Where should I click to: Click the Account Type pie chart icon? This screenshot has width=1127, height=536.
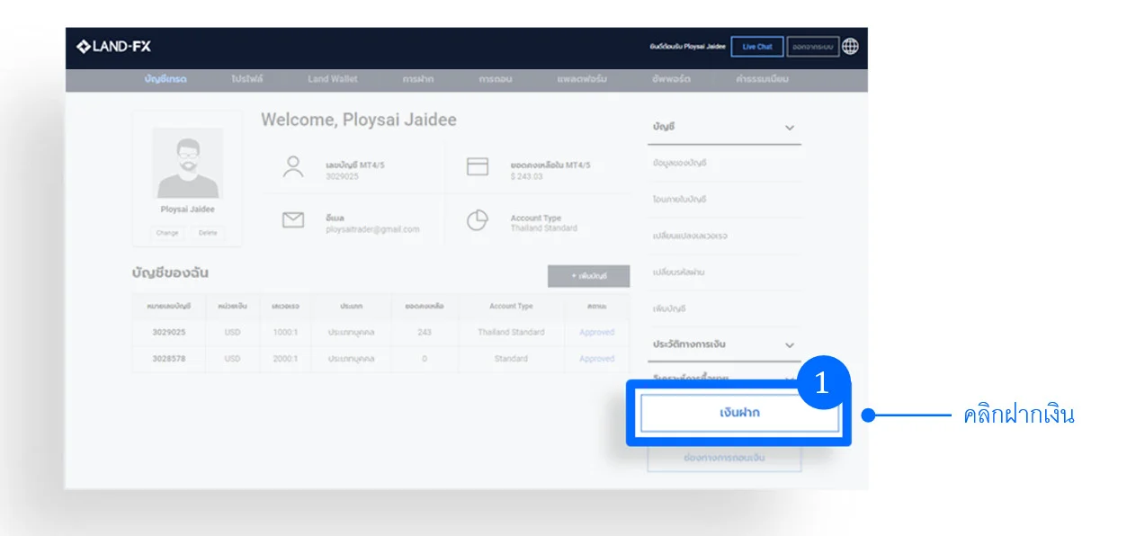click(478, 220)
